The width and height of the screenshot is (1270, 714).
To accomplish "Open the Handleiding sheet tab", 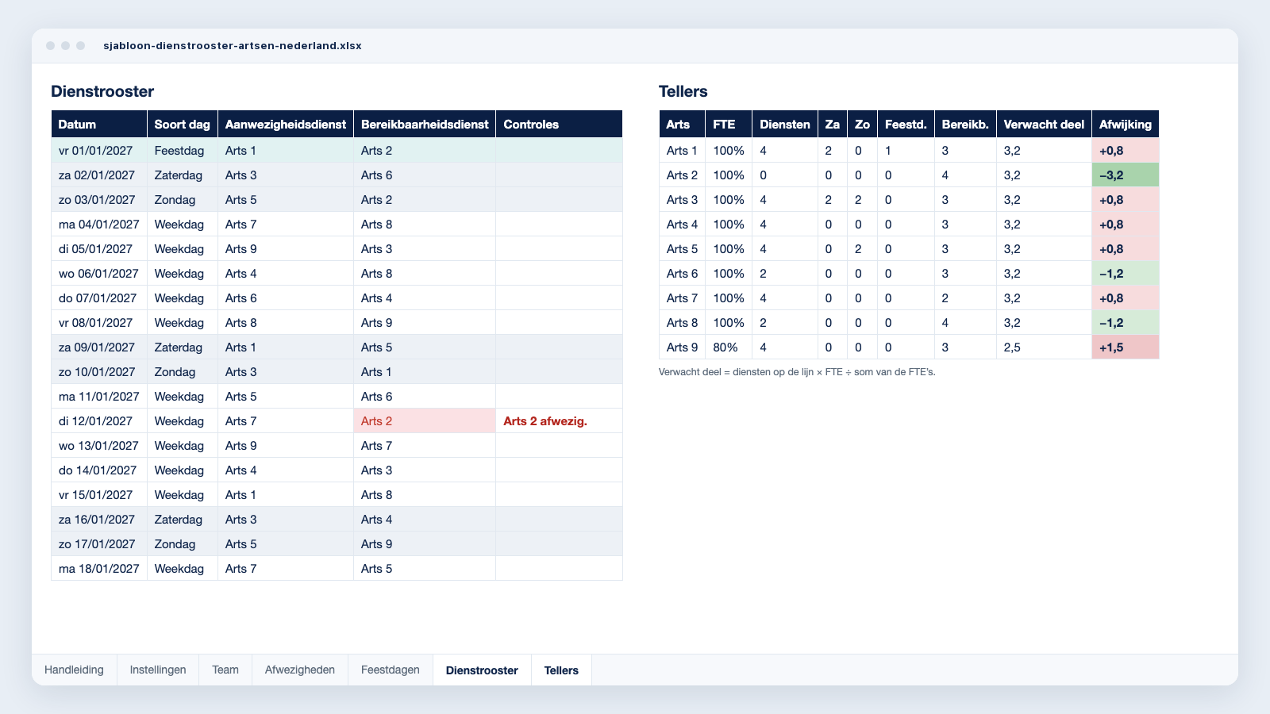I will click(74, 670).
